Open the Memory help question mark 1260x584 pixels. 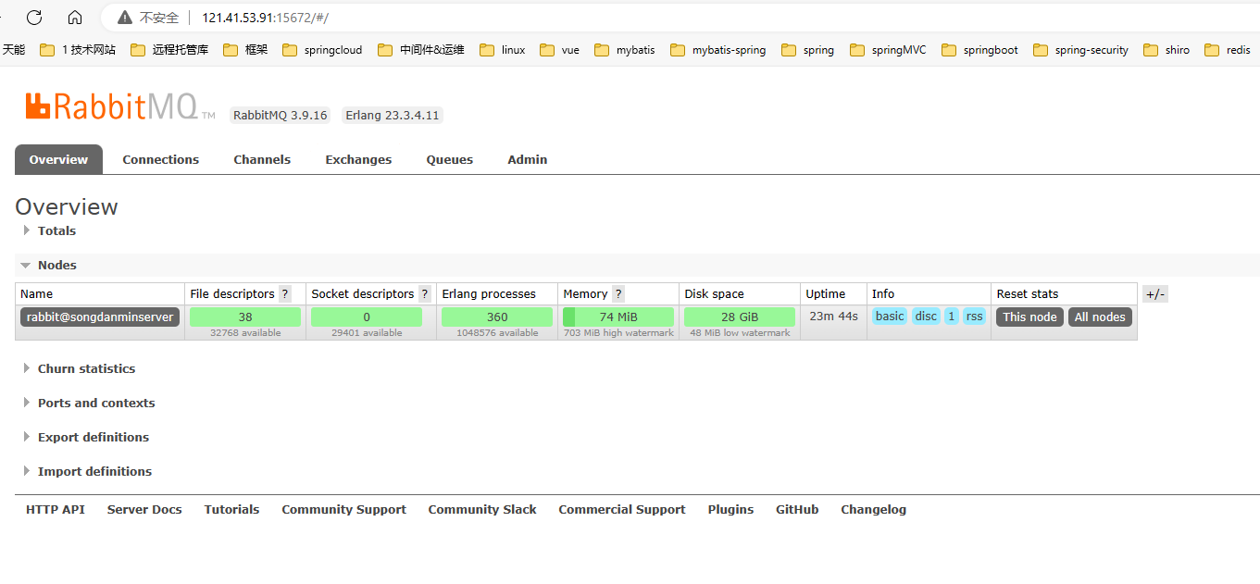coord(618,293)
